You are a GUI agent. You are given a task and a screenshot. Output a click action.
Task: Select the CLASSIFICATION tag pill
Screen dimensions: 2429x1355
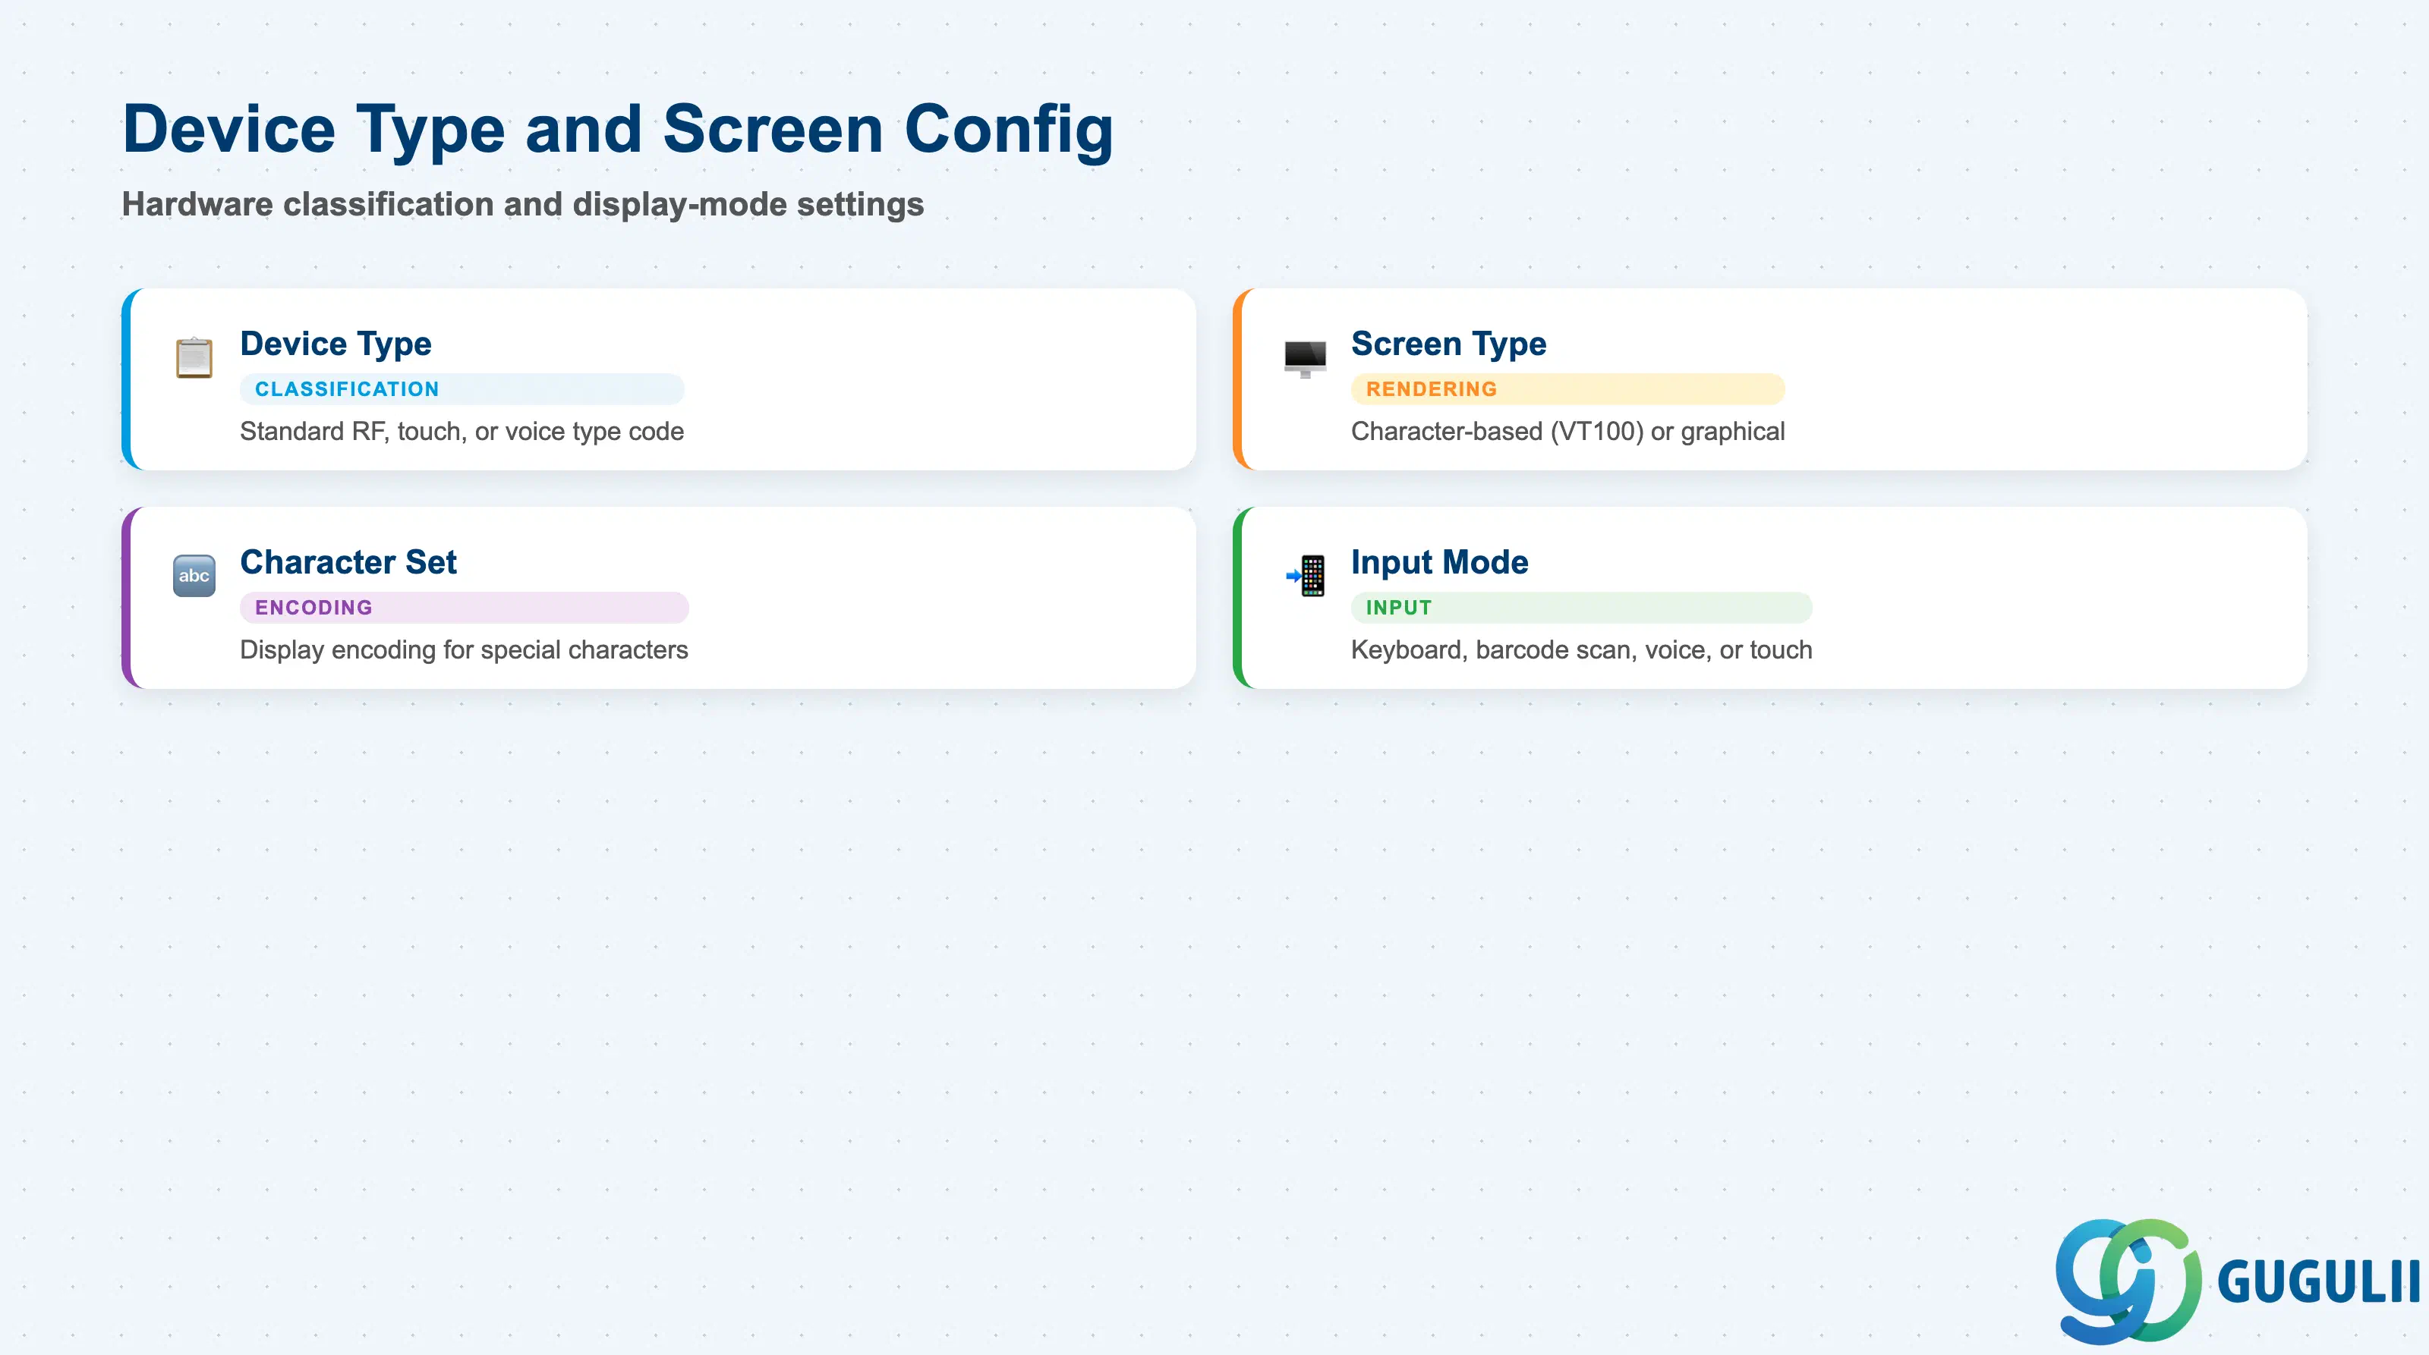click(462, 389)
